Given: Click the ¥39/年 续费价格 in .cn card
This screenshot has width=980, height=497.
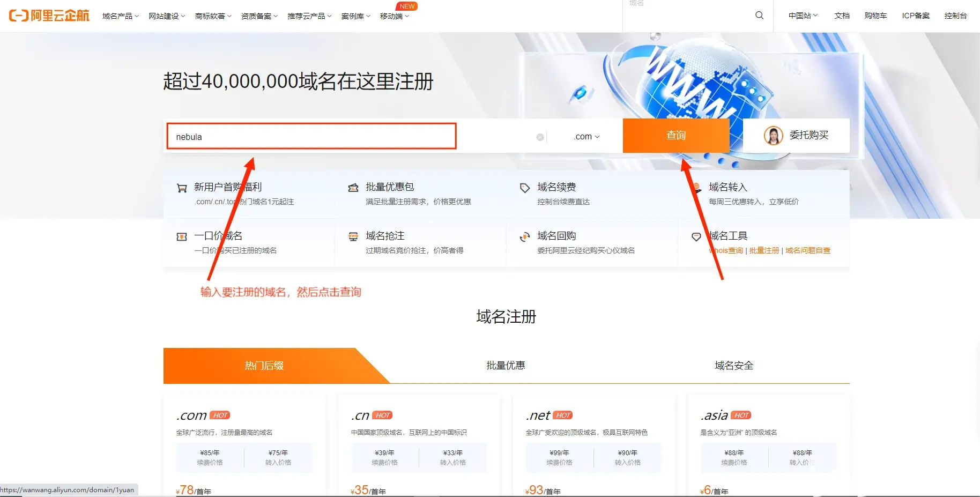Looking at the screenshot, I should pos(384,457).
